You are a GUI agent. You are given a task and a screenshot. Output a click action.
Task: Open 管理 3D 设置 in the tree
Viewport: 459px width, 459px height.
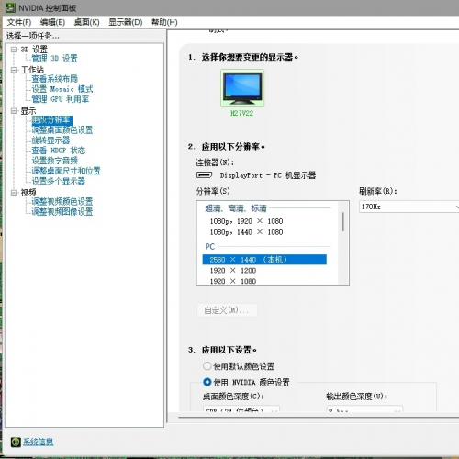(x=55, y=59)
